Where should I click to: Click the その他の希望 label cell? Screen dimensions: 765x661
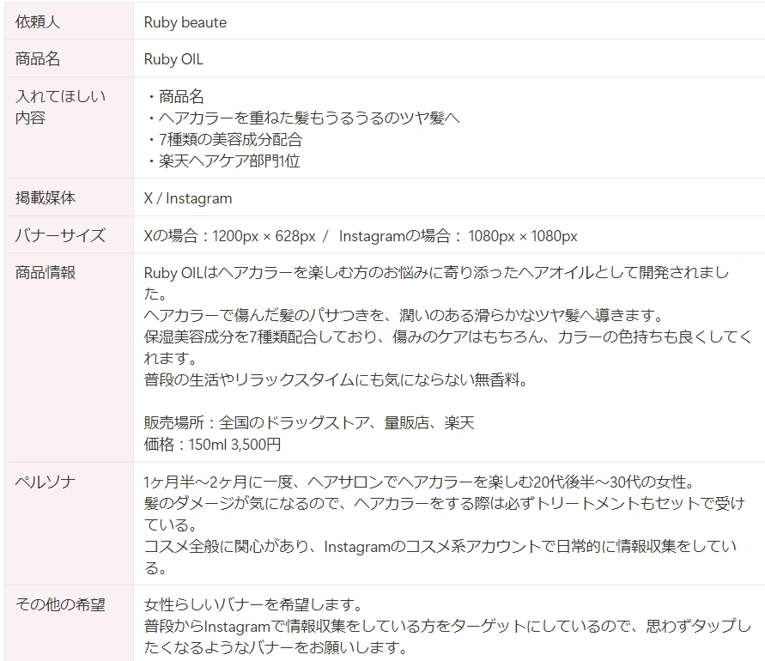click(x=69, y=623)
